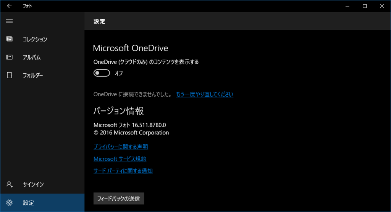Open Microsoft サービス規約 link
Image resolution: width=391 pixels, height=212 pixels.
pyautogui.click(x=120, y=159)
